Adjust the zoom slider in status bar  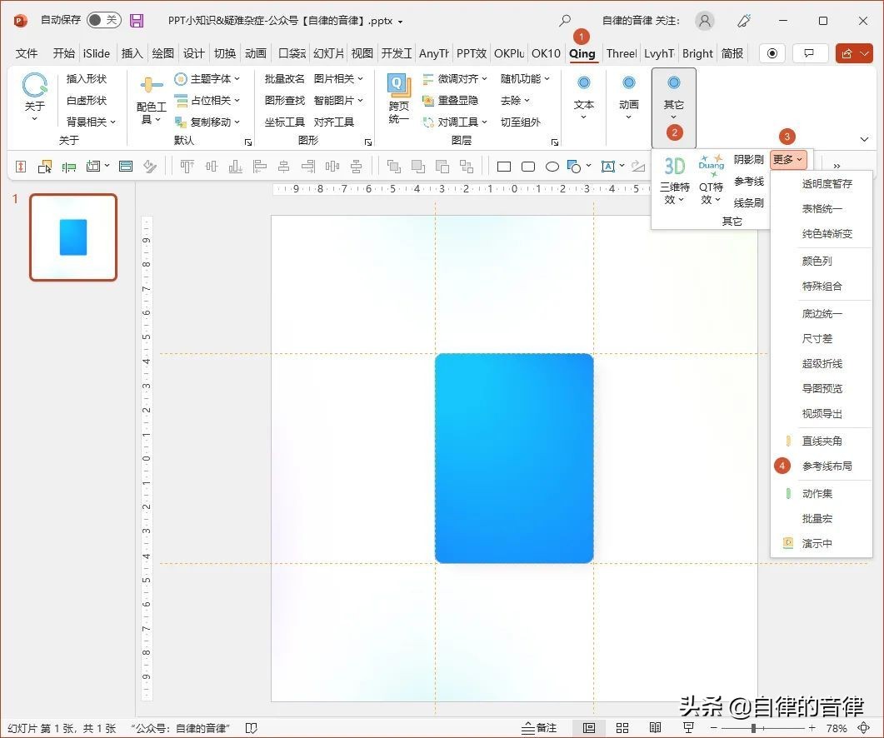[x=754, y=728]
